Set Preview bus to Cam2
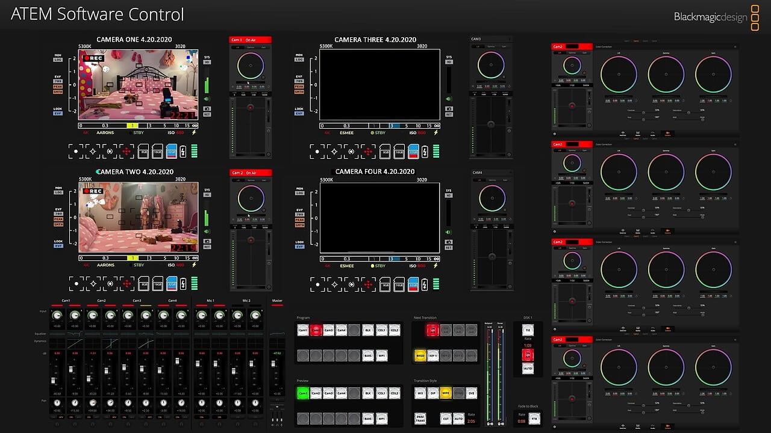Viewport: 771px width, 433px height. coord(316,394)
